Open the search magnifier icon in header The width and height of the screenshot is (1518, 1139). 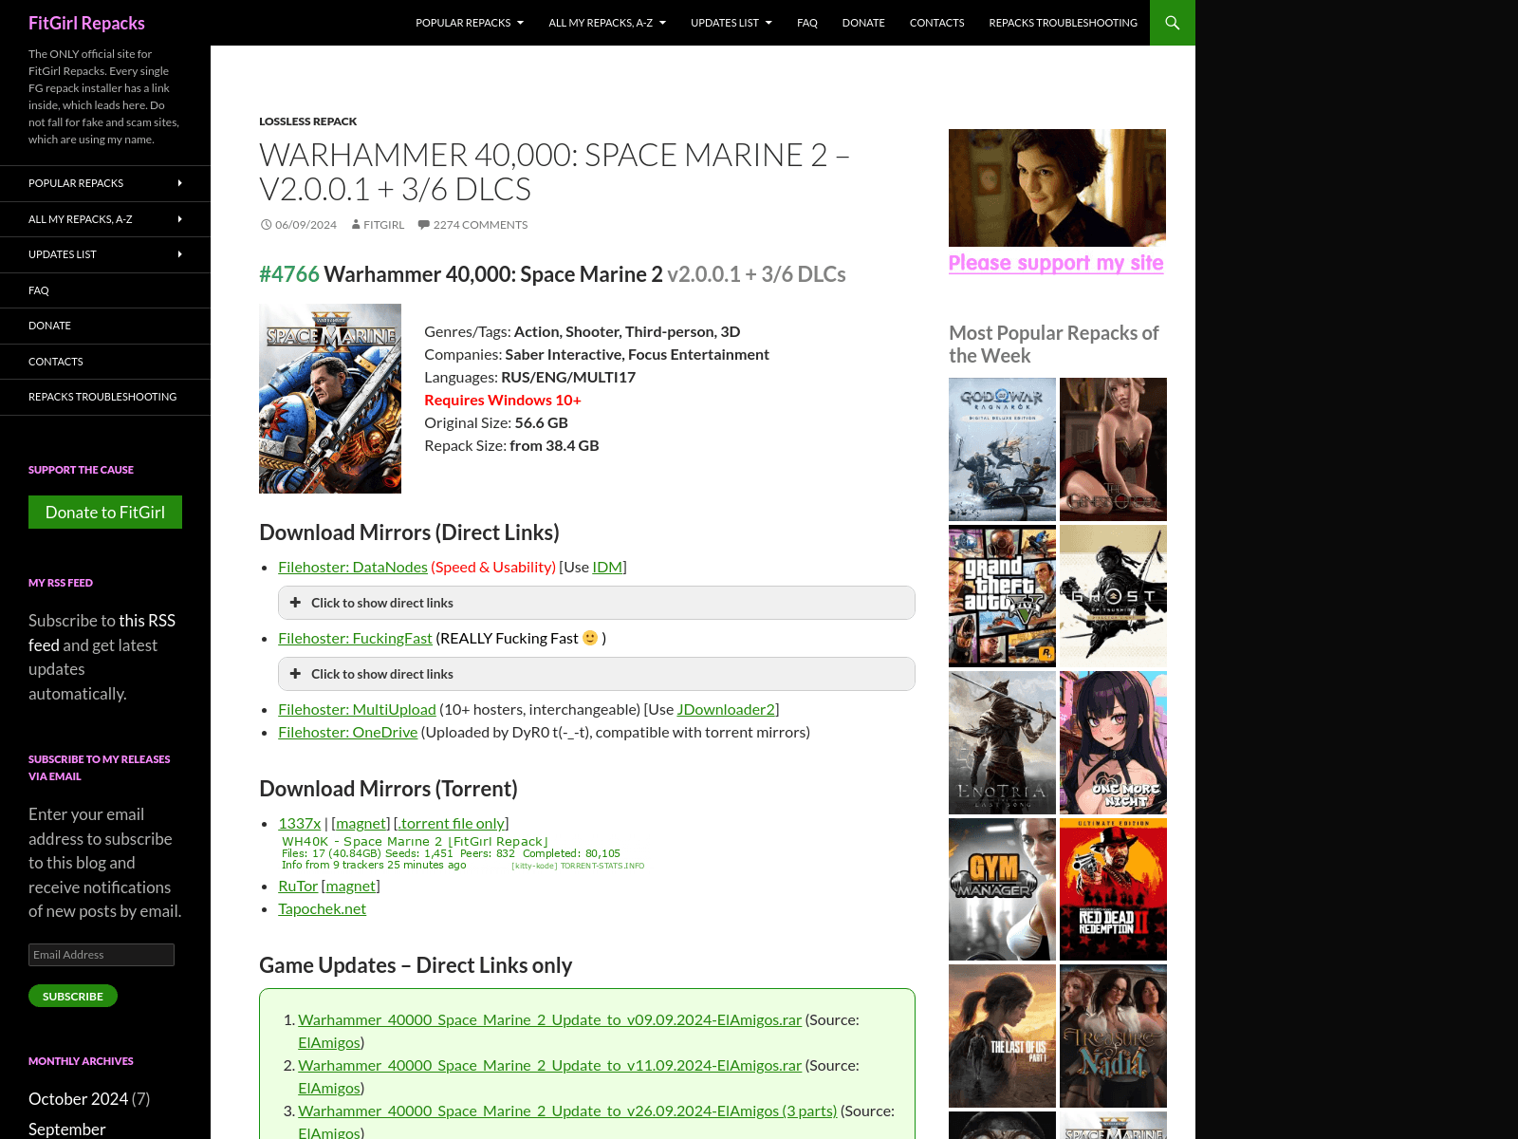click(x=1173, y=23)
